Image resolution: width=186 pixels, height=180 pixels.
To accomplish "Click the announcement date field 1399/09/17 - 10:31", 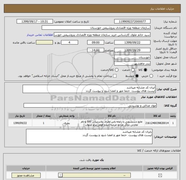I will pos(35,22).
